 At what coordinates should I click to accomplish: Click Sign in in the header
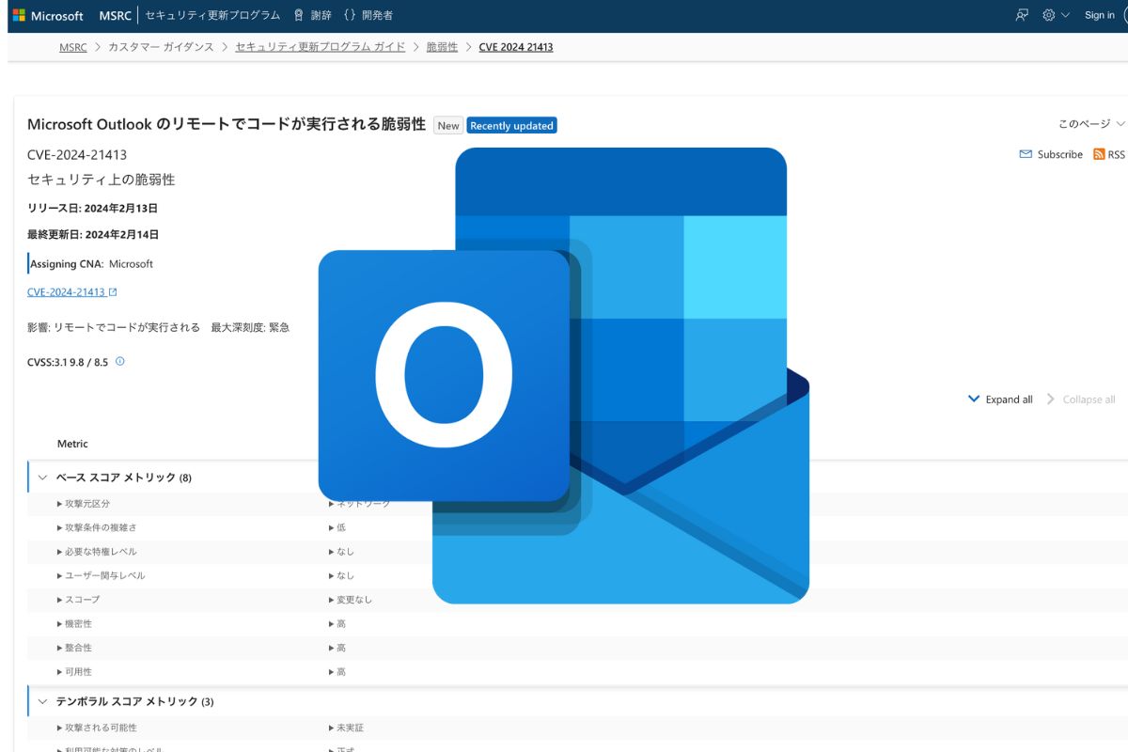pos(1099,15)
